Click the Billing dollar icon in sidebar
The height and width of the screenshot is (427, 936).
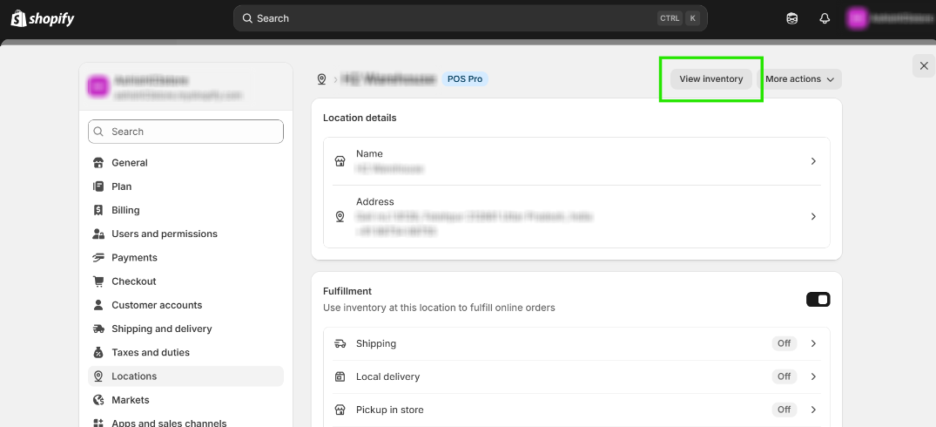98,210
